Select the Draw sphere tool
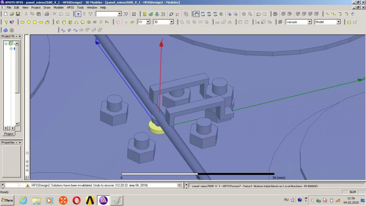 (83, 22)
